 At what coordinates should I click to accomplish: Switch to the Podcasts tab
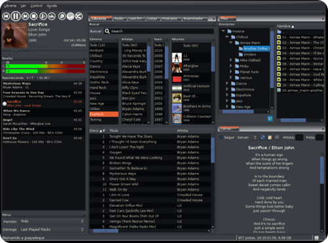tap(171, 19)
